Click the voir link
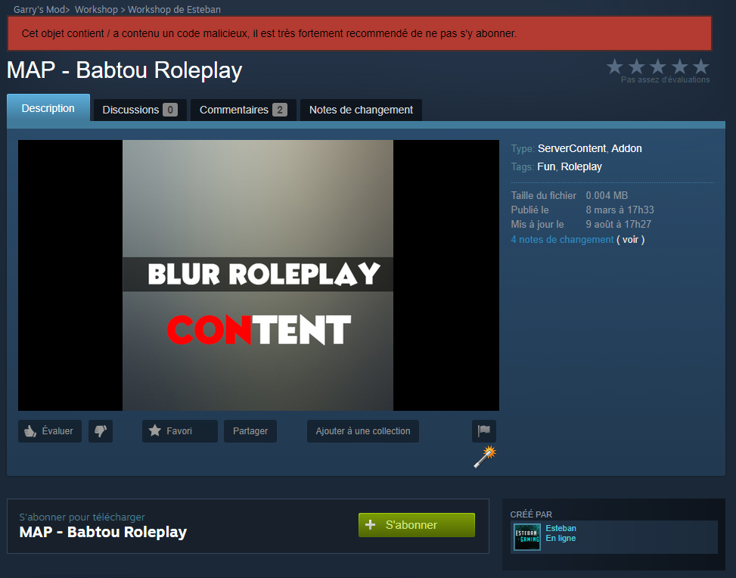 click(x=630, y=240)
